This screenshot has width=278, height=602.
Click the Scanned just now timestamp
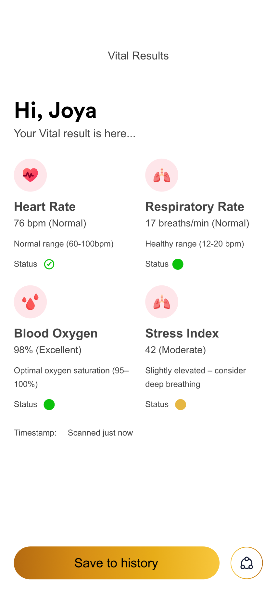[x=100, y=433]
